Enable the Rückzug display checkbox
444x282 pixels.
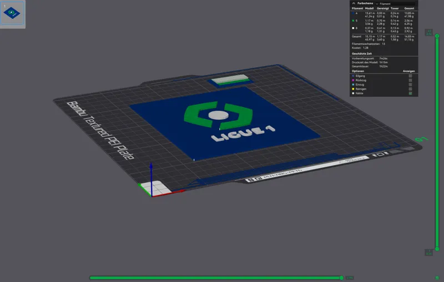tap(410, 80)
